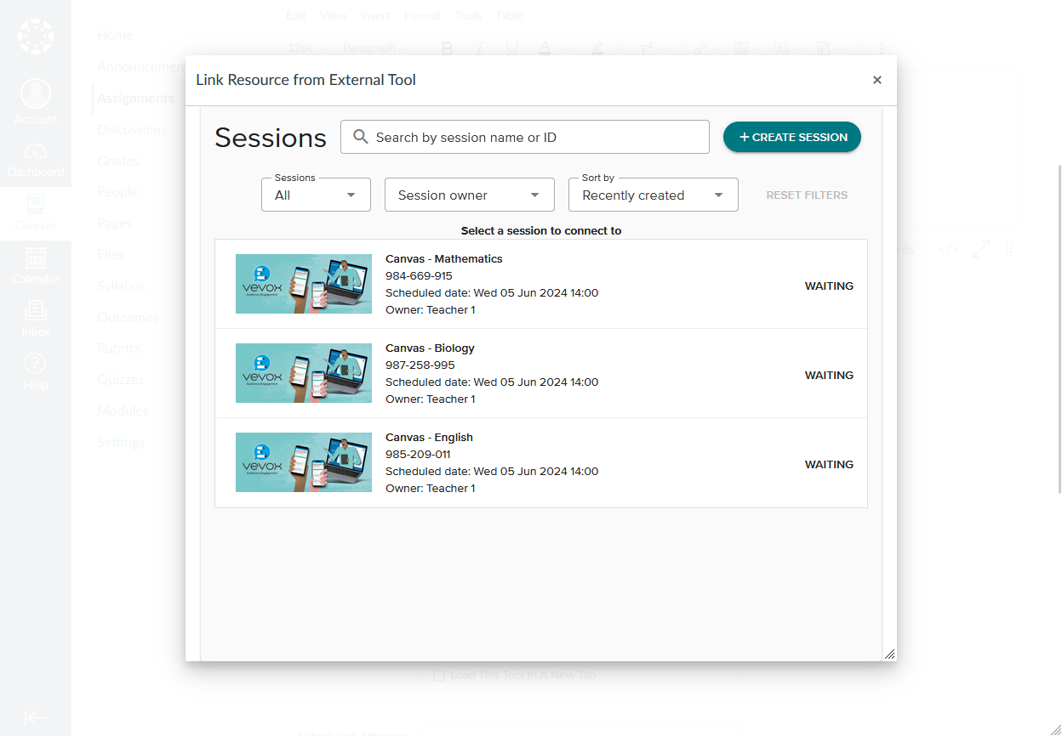Viewport: 1062px width, 736px height.
Task: Open the Courses panel
Action: [x=36, y=212]
